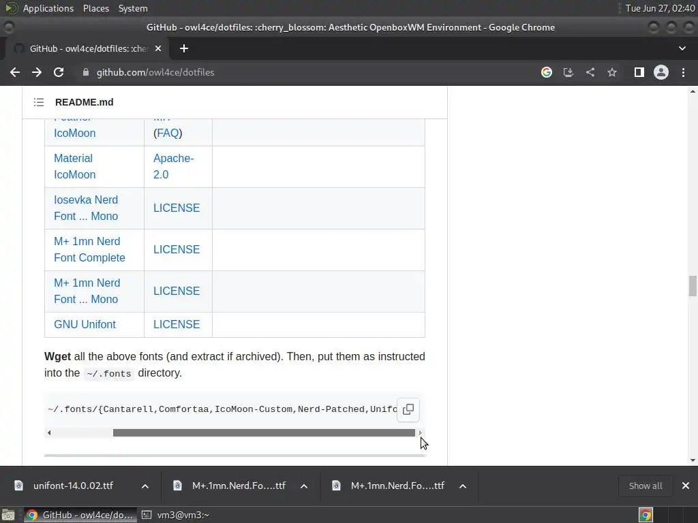The image size is (698, 523).
Task: Go forward in browser history
Action: (x=37, y=72)
